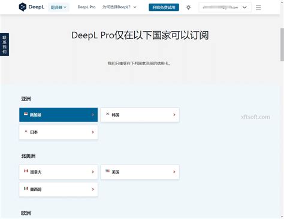Viewport: 284px width, 219px height.
Task: Click the Canada flag icon
Action: pyautogui.click(x=26, y=171)
